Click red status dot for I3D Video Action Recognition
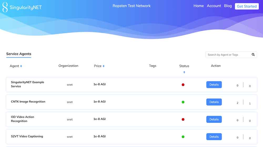Viewport: 263px width, 147px height. 183,120
